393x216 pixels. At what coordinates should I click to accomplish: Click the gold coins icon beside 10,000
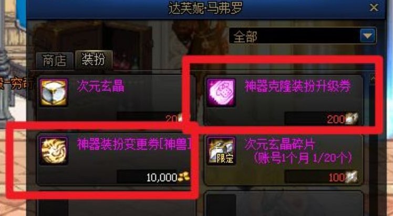pyautogui.click(x=184, y=177)
